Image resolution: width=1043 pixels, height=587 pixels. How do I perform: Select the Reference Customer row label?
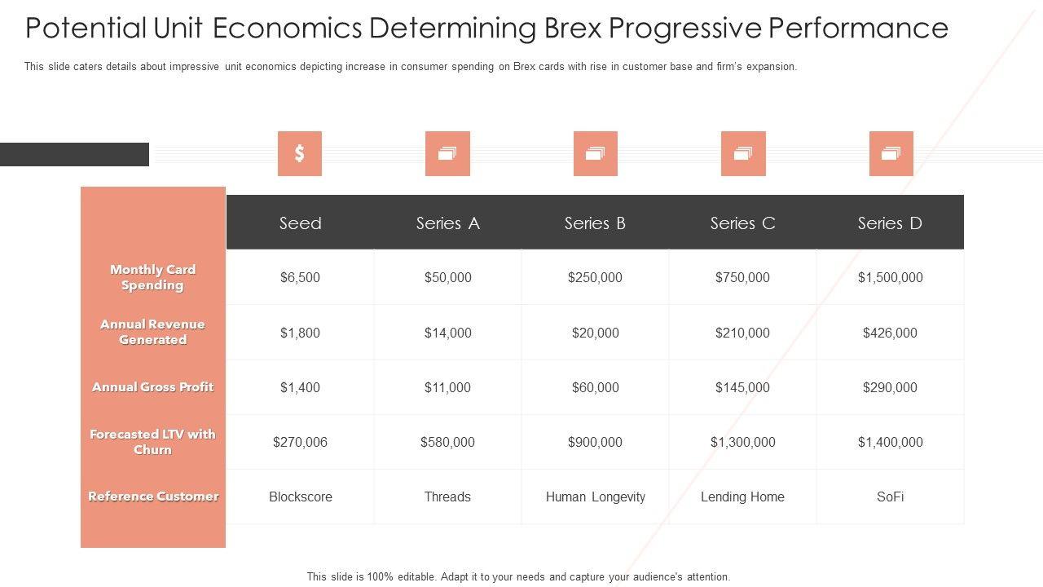click(x=153, y=497)
